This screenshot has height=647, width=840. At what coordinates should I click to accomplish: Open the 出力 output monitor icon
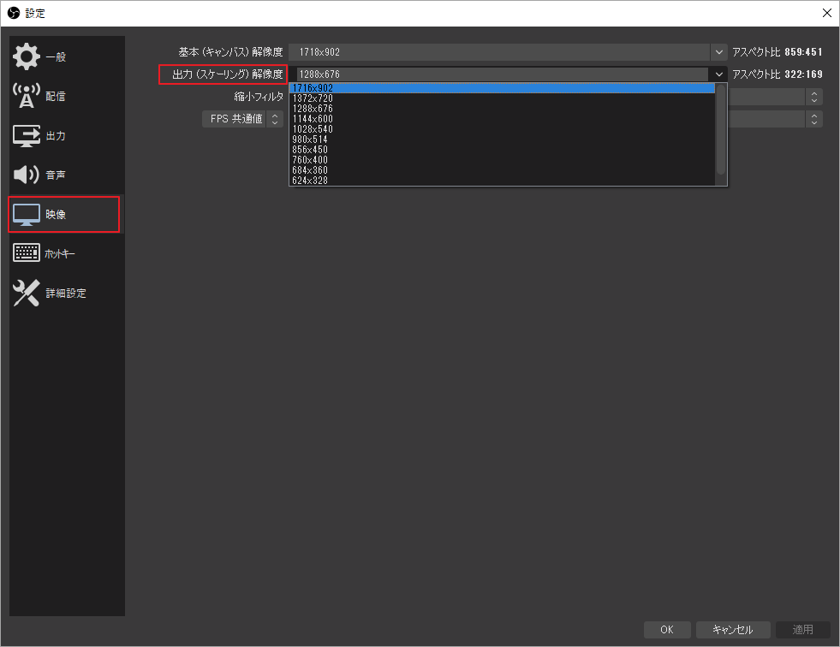pyautogui.click(x=27, y=135)
